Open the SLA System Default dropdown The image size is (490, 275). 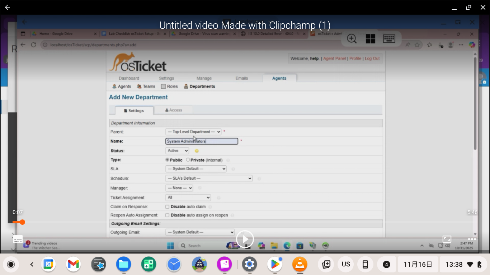196,169
